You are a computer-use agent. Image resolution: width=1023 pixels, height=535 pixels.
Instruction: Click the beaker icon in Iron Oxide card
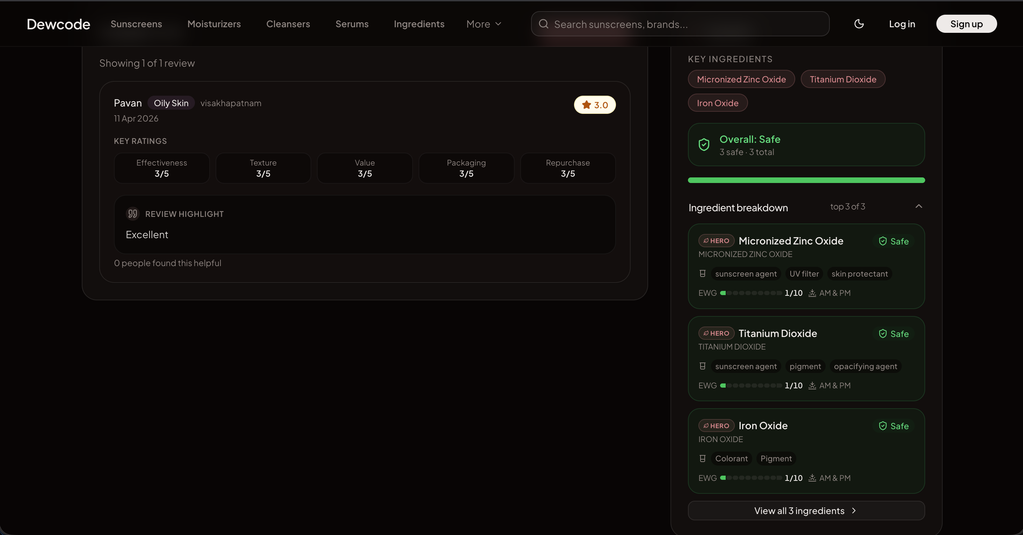pos(702,459)
